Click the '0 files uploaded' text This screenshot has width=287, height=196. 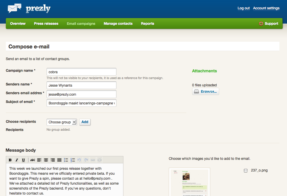tap(204, 85)
